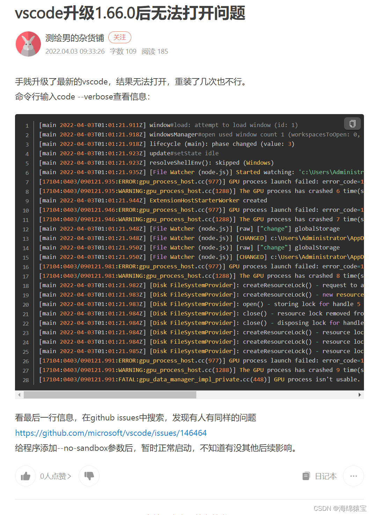Click the word count 字数 109
The height and width of the screenshot is (515, 372).
[123, 51]
